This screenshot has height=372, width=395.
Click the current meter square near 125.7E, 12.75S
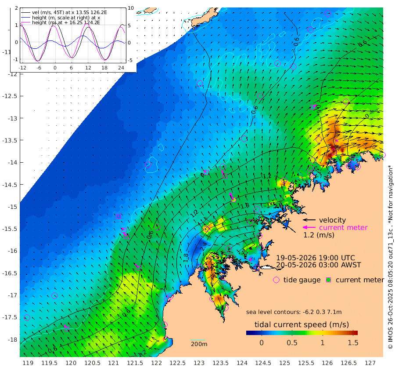[x=313, y=107]
